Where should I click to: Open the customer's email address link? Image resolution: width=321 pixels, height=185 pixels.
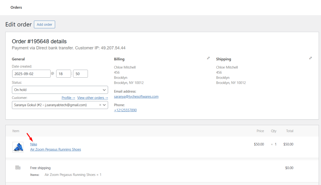[x=136, y=96]
